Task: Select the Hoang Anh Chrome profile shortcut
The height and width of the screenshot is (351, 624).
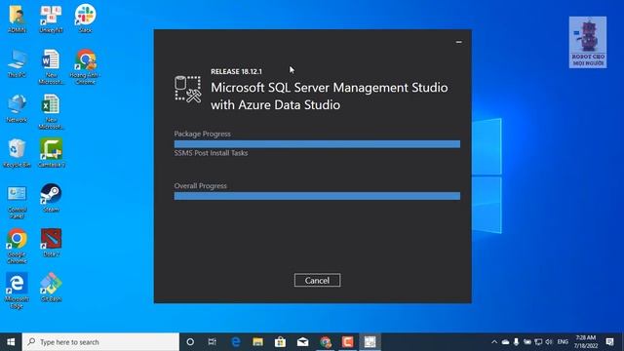Action: coord(85,67)
